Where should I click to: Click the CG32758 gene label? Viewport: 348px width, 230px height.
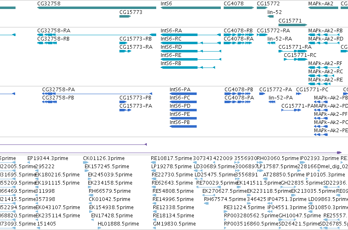point(49,4)
